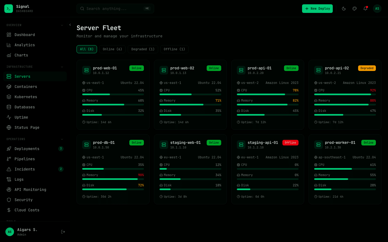Image resolution: width=388 pixels, height=242 pixels.
Task: Collapse the OVERVIEW section
Action: pyautogui.click(x=62, y=25)
